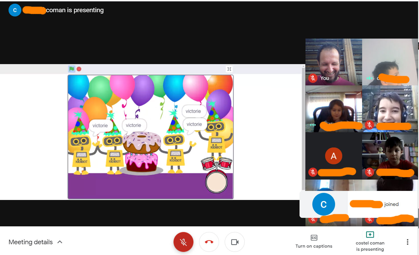The height and width of the screenshot is (255, 419).
Task: Click the 'joined' notification popup text
Action: pyautogui.click(x=391, y=204)
